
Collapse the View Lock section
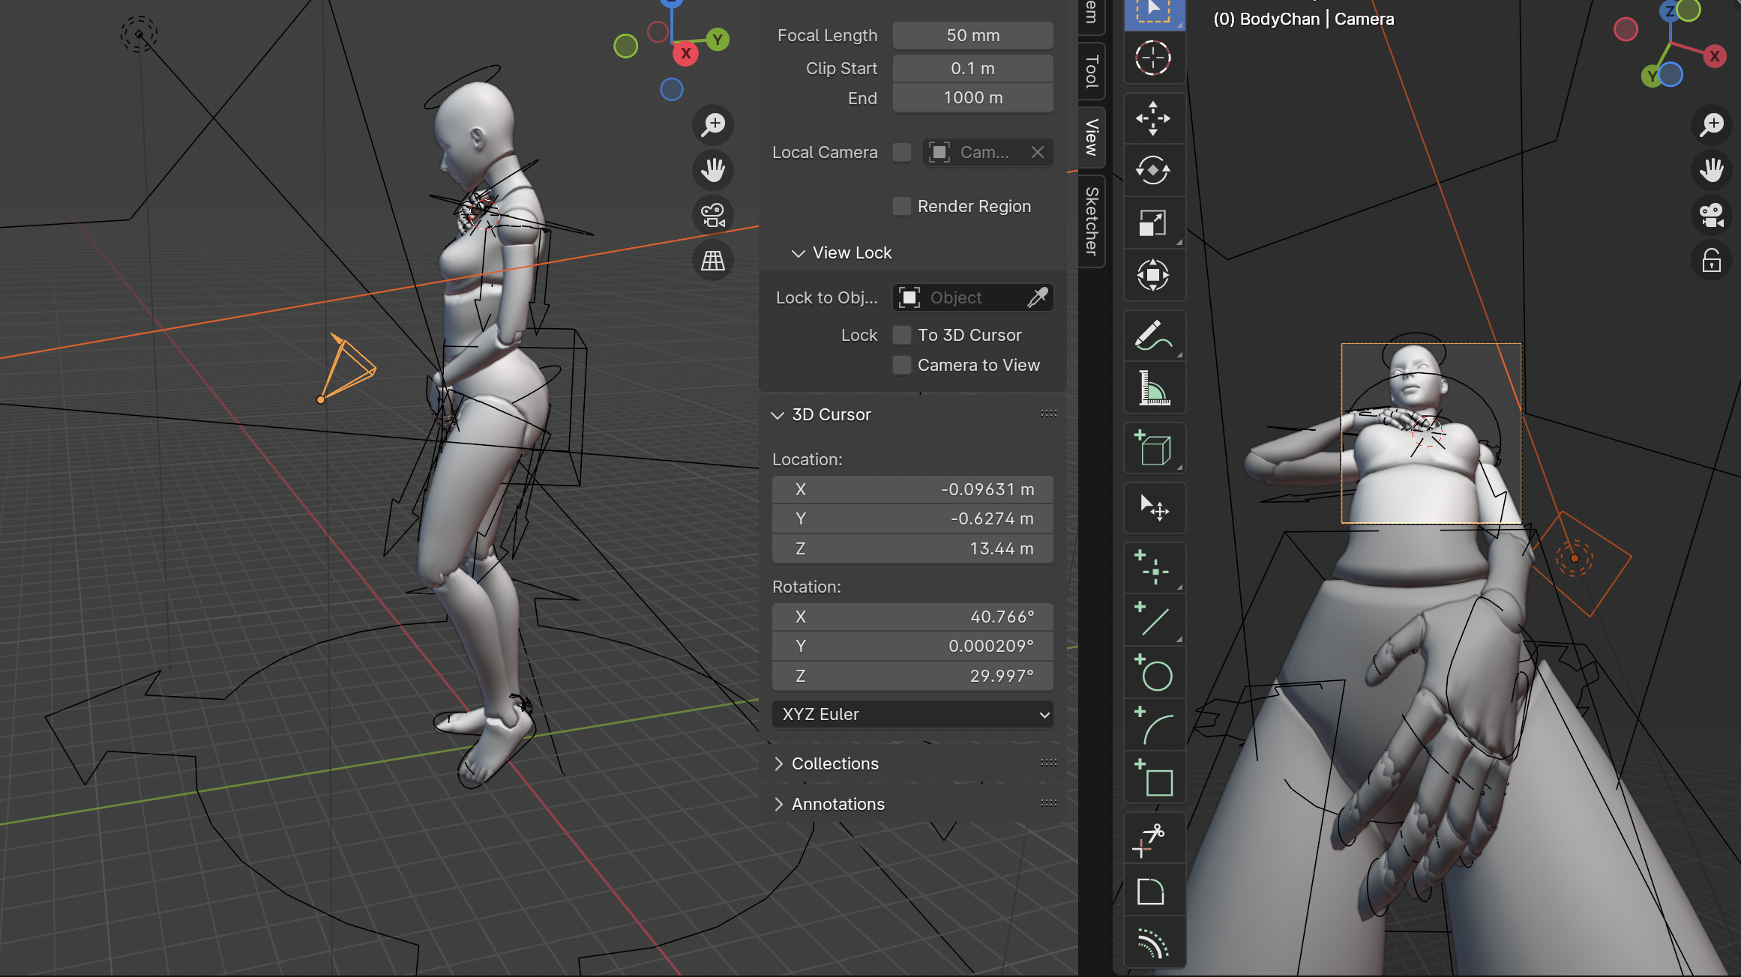click(x=798, y=253)
